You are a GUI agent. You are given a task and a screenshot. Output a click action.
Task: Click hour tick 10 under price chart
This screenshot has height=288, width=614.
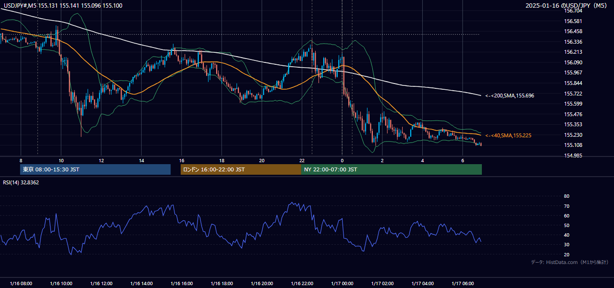[x=61, y=160]
